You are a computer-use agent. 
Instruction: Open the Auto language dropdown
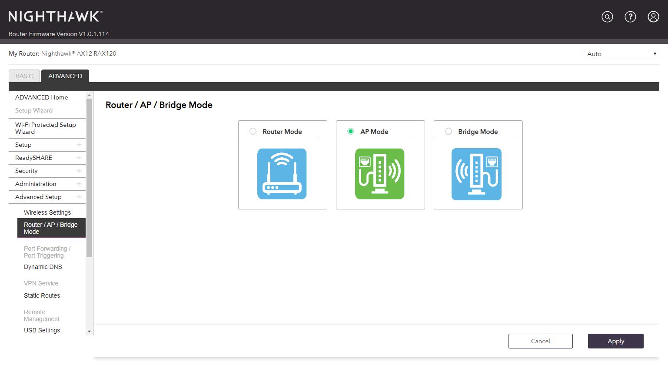(620, 54)
